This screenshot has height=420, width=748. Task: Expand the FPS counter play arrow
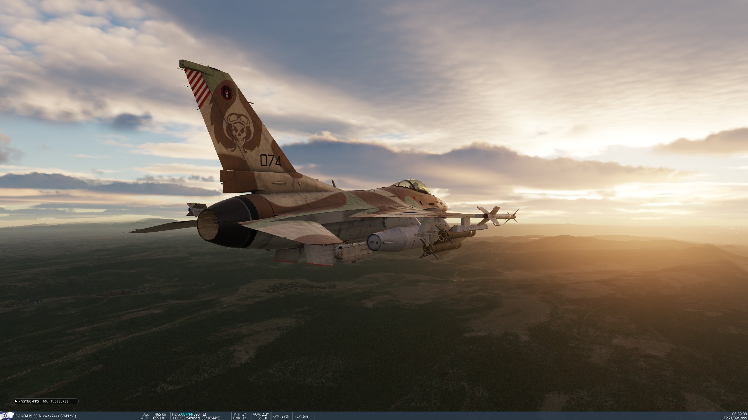tap(16, 401)
